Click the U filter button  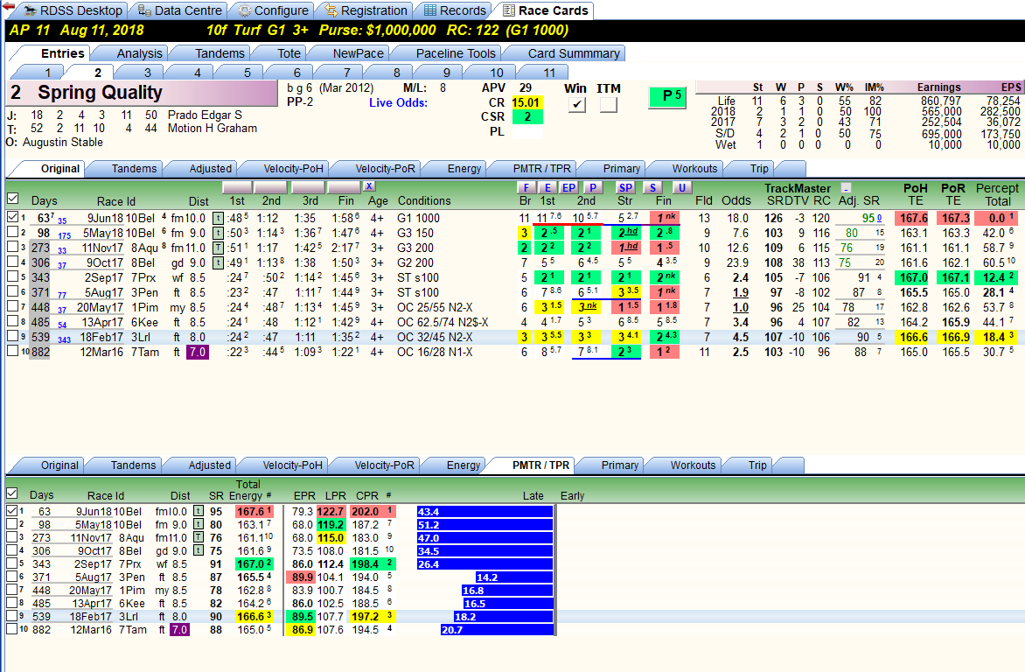(x=682, y=188)
